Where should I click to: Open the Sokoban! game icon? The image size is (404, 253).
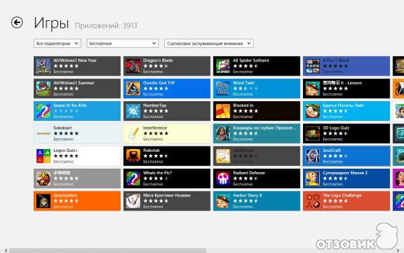pos(43,134)
